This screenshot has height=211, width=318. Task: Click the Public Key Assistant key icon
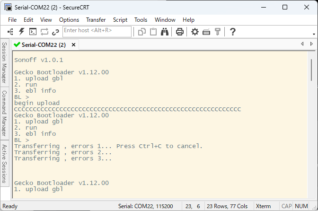[x=218, y=32]
